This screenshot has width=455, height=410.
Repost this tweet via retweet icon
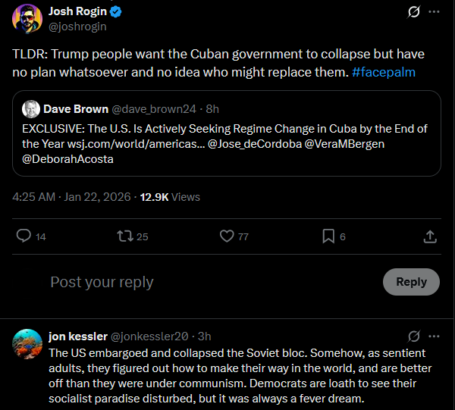[125, 236]
